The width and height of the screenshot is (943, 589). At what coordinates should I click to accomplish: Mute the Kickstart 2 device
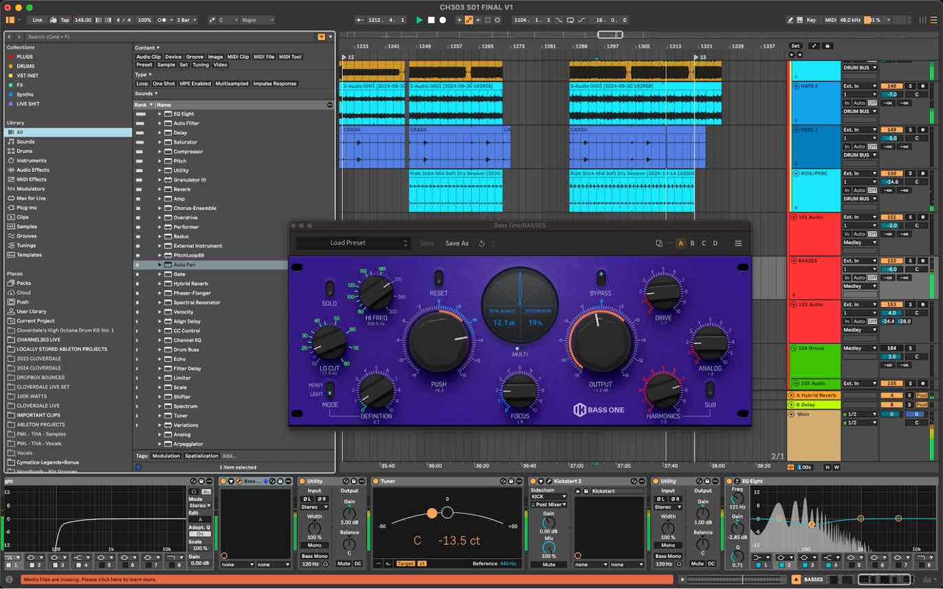tap(548, 564)
